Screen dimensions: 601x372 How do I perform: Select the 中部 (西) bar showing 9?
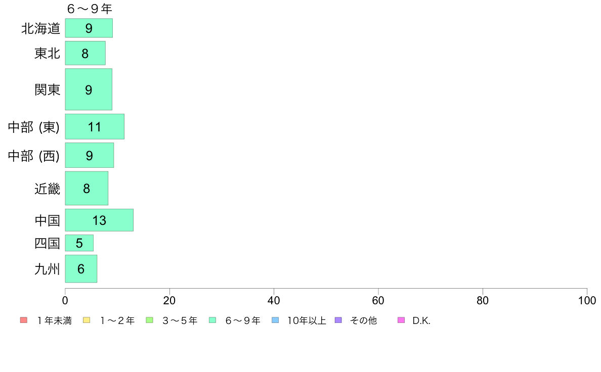(90, 155)
